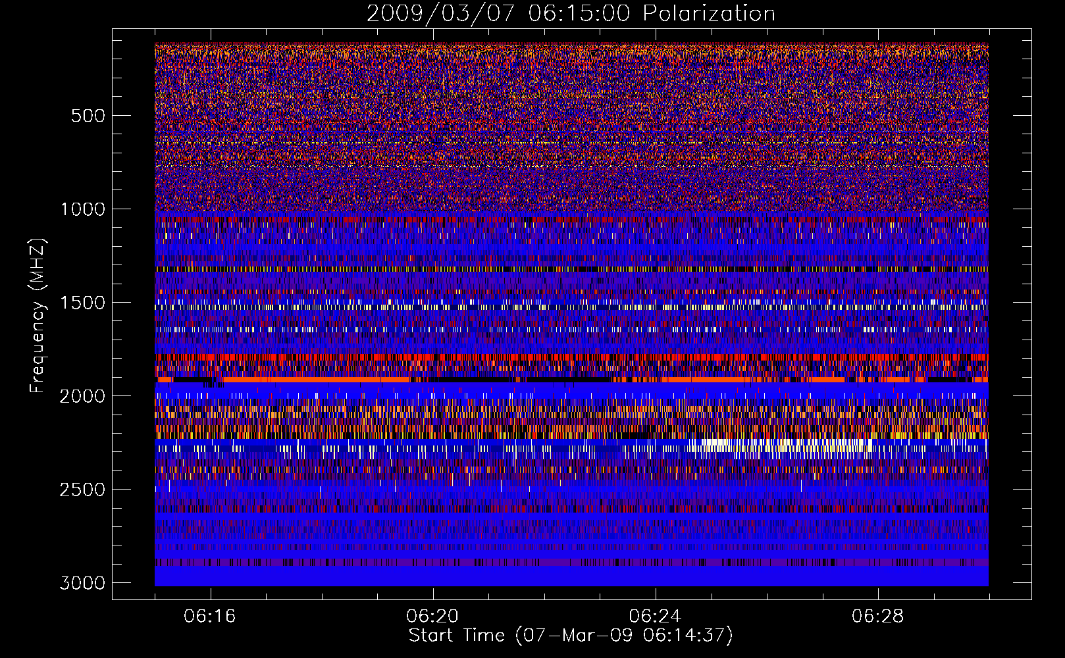
Task: Click the 'Frequency (MHZ)' vertical axis title
Action: pos(38,316)
